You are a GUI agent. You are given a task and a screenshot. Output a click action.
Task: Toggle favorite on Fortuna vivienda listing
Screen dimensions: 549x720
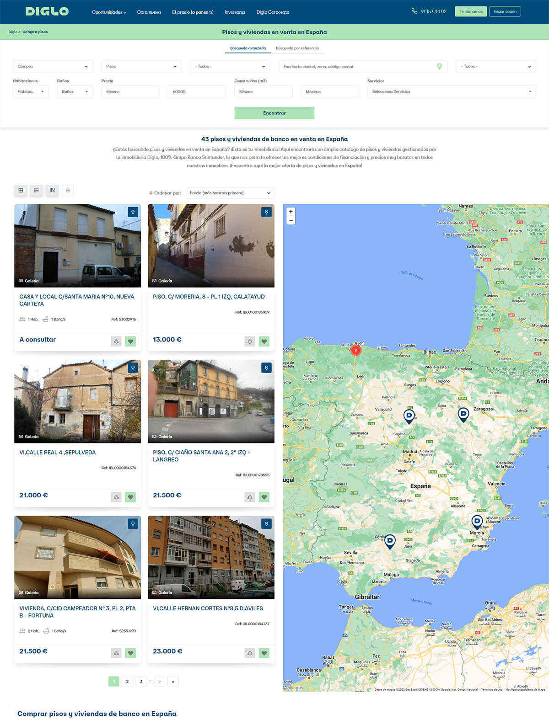pyautogui.click(x=130, y=653)
